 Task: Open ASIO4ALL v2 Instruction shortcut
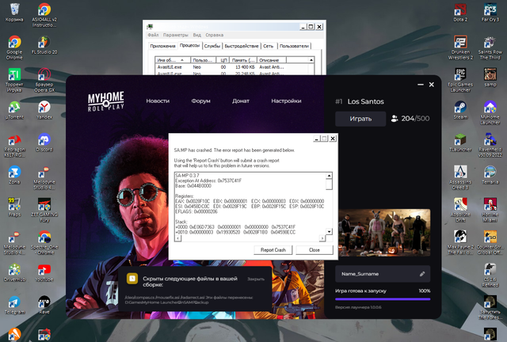44,15
